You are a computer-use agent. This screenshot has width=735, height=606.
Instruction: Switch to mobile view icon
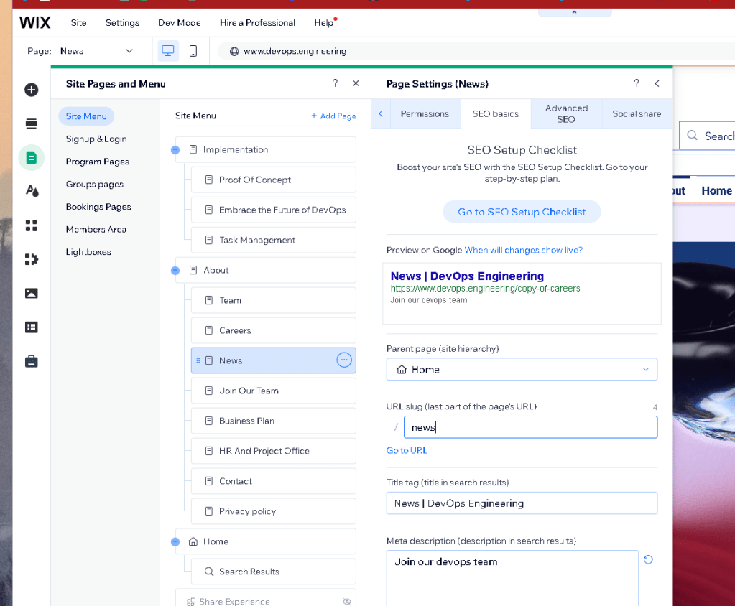pos(193,50)
